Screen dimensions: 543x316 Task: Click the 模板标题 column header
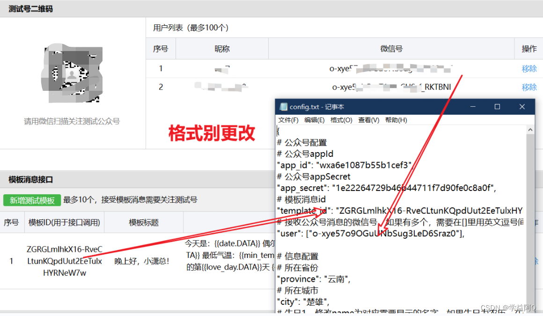point(144,222)
